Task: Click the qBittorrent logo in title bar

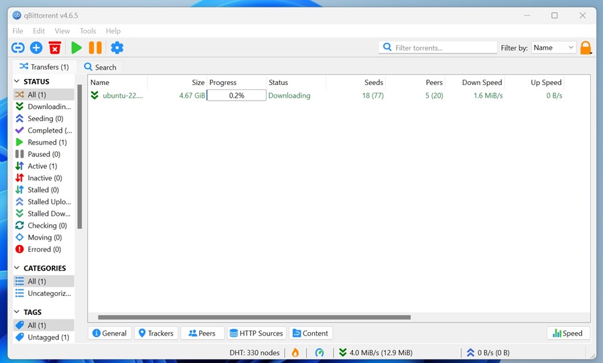Action: 17,15
